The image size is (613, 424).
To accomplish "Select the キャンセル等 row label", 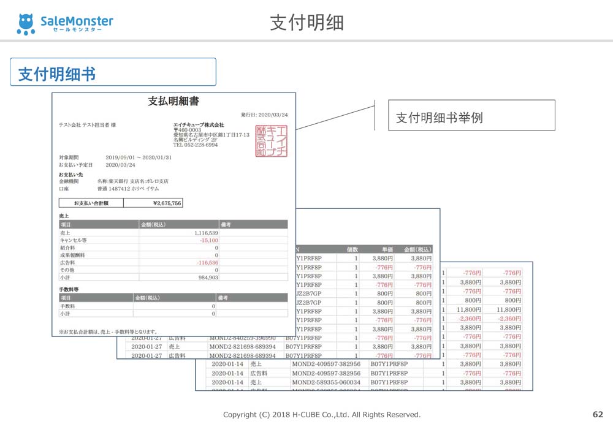I will tap(74, 240).
